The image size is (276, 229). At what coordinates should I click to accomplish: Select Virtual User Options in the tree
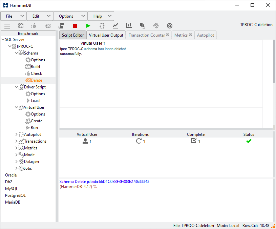(35, 114)
